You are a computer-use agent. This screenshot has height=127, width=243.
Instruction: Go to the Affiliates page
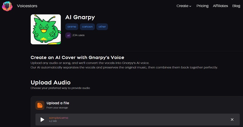(x=221, y=6)
